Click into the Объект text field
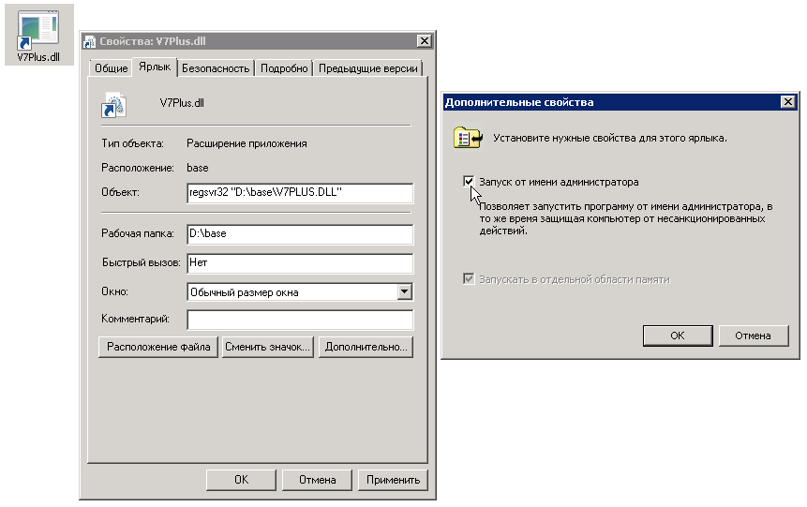The width and height of the screenshot is (807, 507). pyautogui.click(x=300, y=193)
